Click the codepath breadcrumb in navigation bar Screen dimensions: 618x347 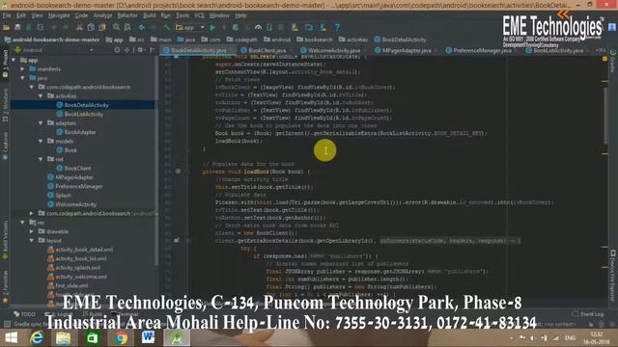[241, 40]
